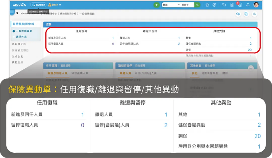Click the home icon in the top bar
This screenshot has height=158, width=272.
point(207,5)
